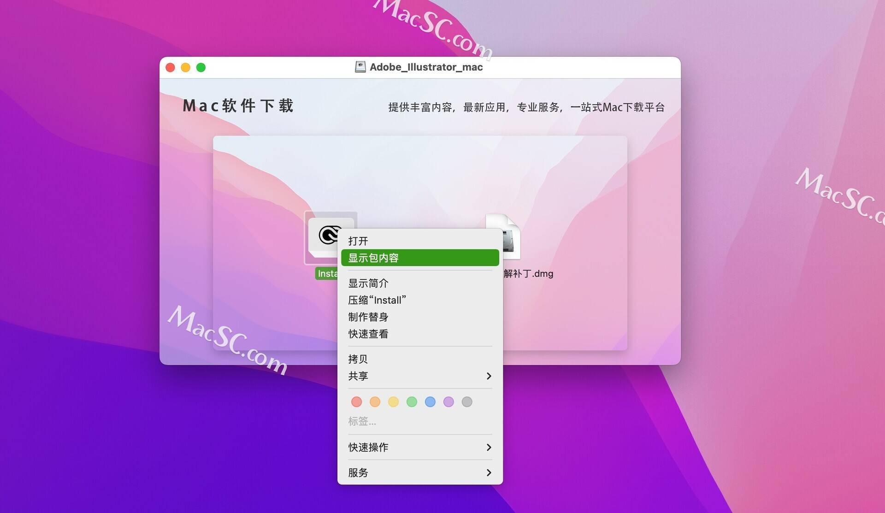
Task: Apply the blue tag color
Action: pyautogui.click(x=430, y=402)
